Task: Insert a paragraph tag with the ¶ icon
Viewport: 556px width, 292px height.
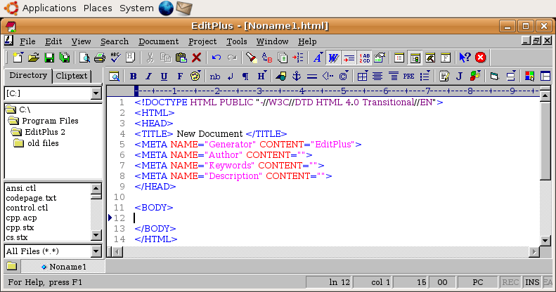Action: pos(245,76)
